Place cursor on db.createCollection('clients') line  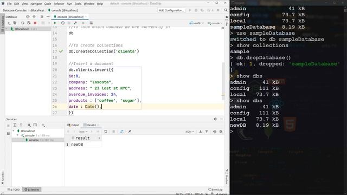[104, 51]
